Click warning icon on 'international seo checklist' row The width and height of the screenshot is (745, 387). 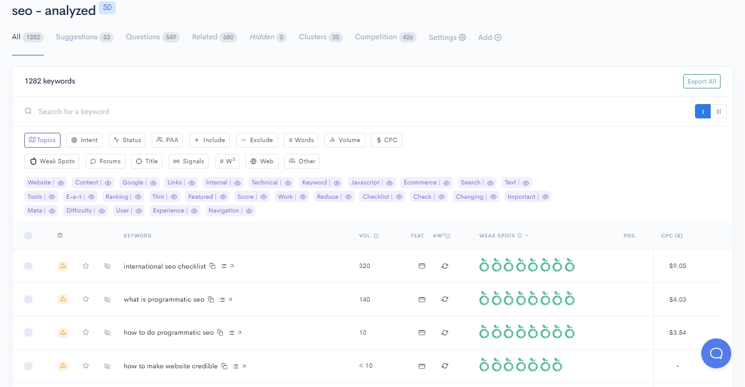62,266
